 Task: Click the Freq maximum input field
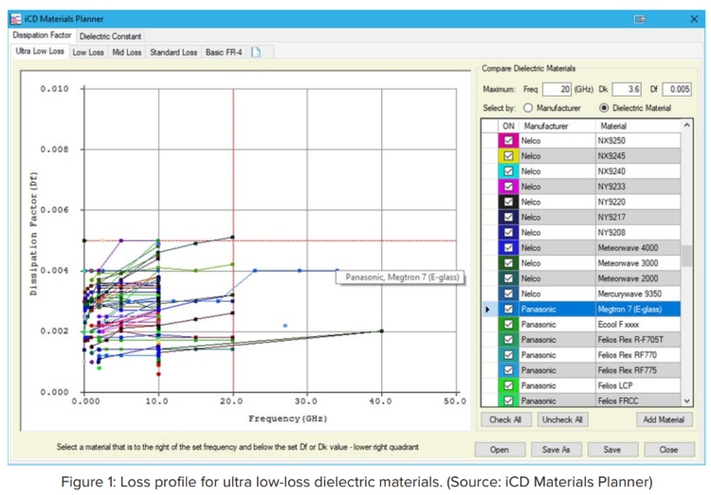[556, 89]
